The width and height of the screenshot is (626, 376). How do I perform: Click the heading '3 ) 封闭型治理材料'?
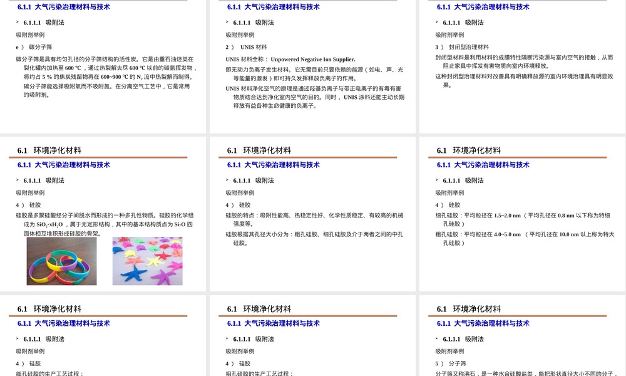click(462, 47)
